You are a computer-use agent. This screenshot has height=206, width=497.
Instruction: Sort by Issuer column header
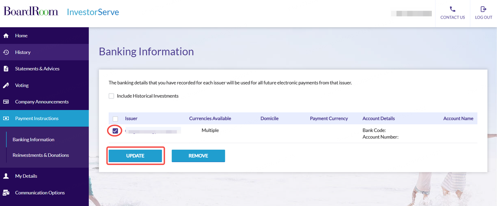point(131,118)
